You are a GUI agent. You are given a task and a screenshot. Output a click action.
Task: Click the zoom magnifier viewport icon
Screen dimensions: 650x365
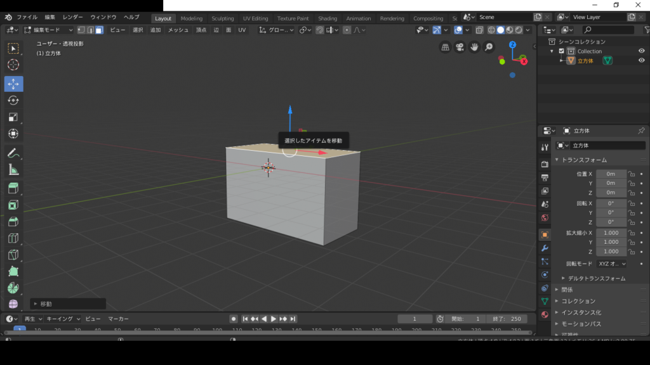click(489, 47)
